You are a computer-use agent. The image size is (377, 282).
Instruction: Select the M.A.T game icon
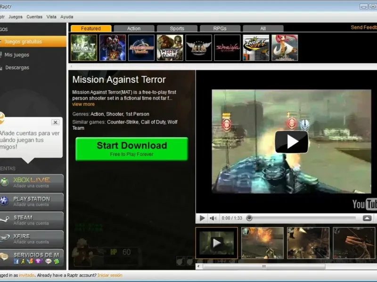[84, 47]
